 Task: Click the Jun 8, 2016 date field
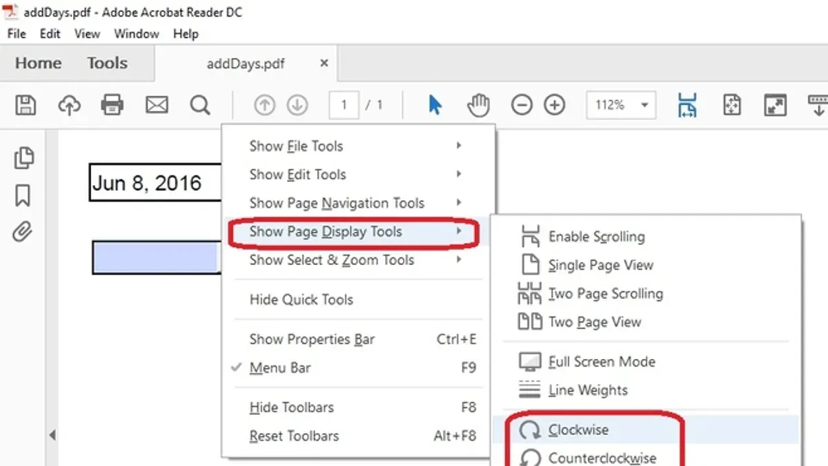(x=156, y=183)
